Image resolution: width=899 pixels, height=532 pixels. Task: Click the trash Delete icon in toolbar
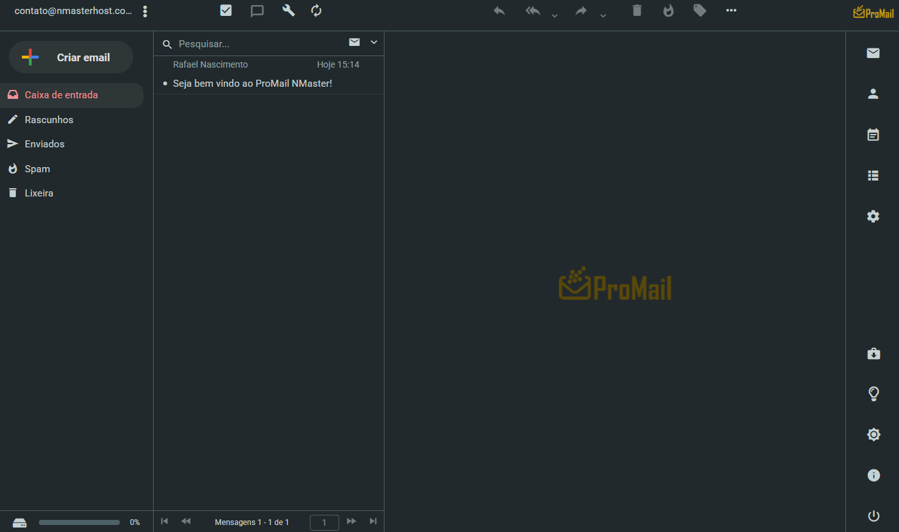pos(637,10)
